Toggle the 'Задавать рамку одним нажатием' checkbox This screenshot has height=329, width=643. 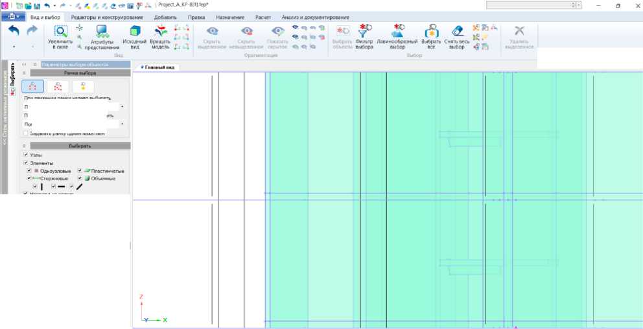pyautogui.click(x=26, y=133)
